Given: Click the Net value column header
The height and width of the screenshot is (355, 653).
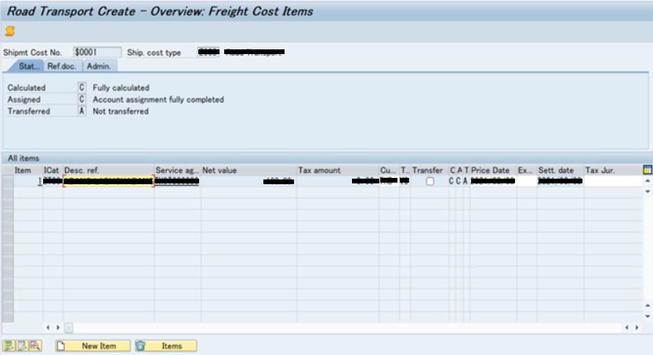Looking at the screenshot, I should pyautogui.click(x=248, y=170).
